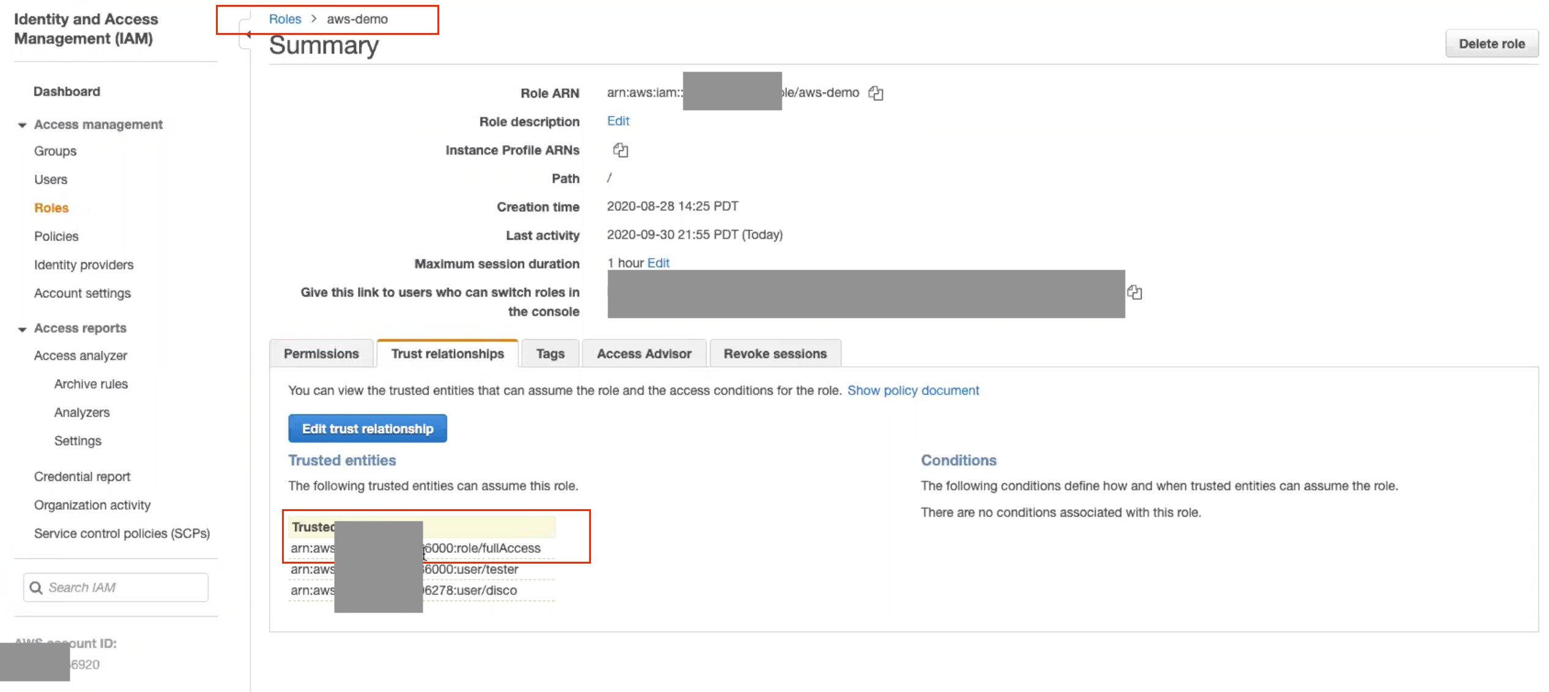Collapse the IAM sidebar with the arrow handle
Screen dimensions: 1549x692
tap(247, 34)
